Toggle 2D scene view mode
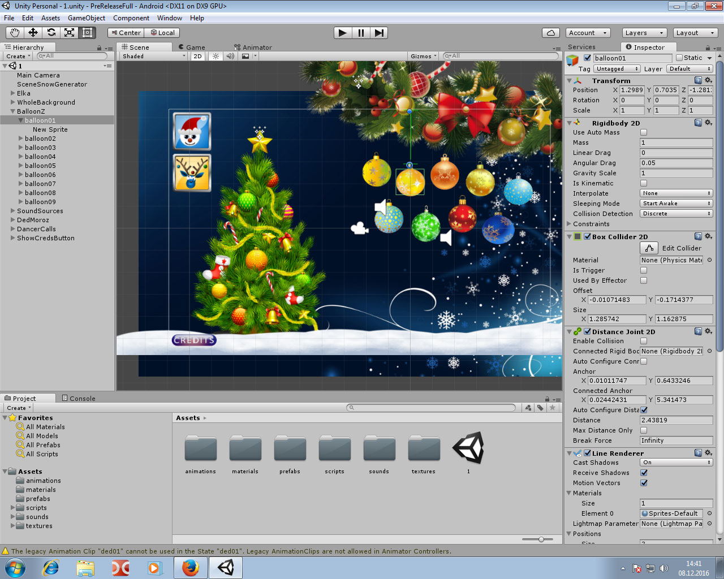Viewport: 724px width, 579px height. tap(197, 56)
